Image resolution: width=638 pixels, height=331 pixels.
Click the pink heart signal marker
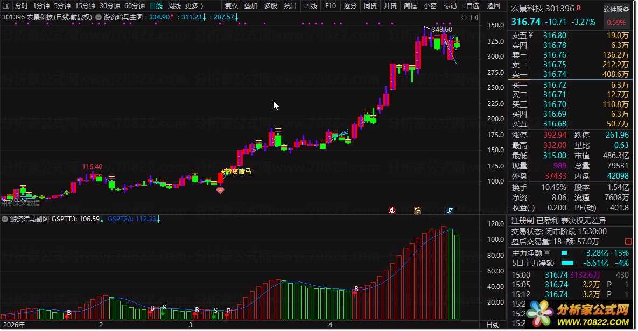tap(220, 190)
